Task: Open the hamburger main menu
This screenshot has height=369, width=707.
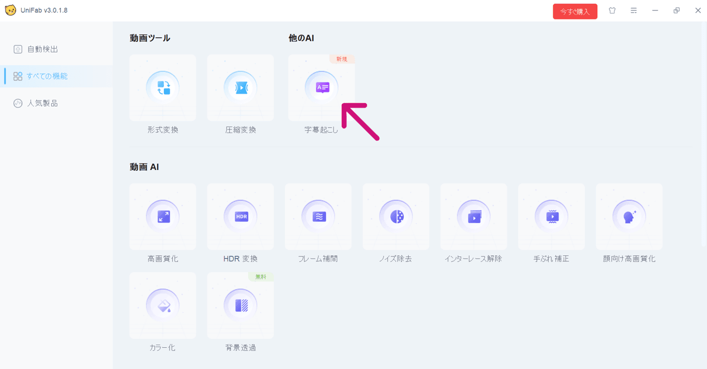Action: 633,11
